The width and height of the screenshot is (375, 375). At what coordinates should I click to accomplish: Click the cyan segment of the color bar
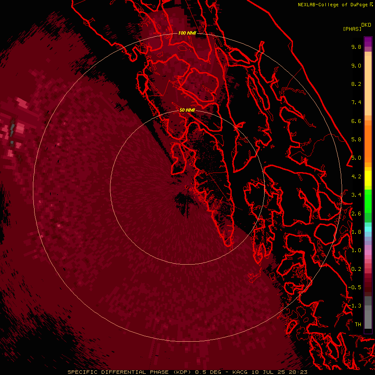coord(368,229)
